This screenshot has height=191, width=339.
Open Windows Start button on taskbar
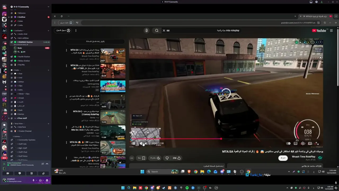[x=123, y=188]
